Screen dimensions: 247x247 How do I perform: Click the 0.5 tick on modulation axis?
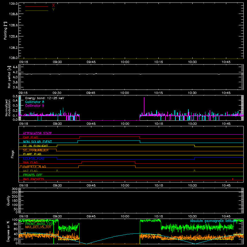[x=15, y=96]
